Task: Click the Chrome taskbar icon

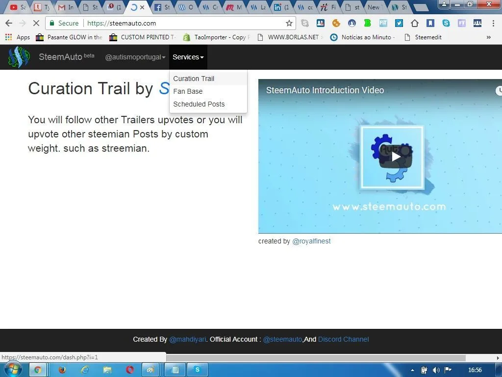Action: [x=37, y=370]
